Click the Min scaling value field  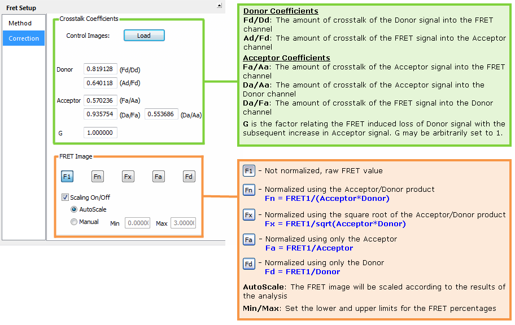137,223
